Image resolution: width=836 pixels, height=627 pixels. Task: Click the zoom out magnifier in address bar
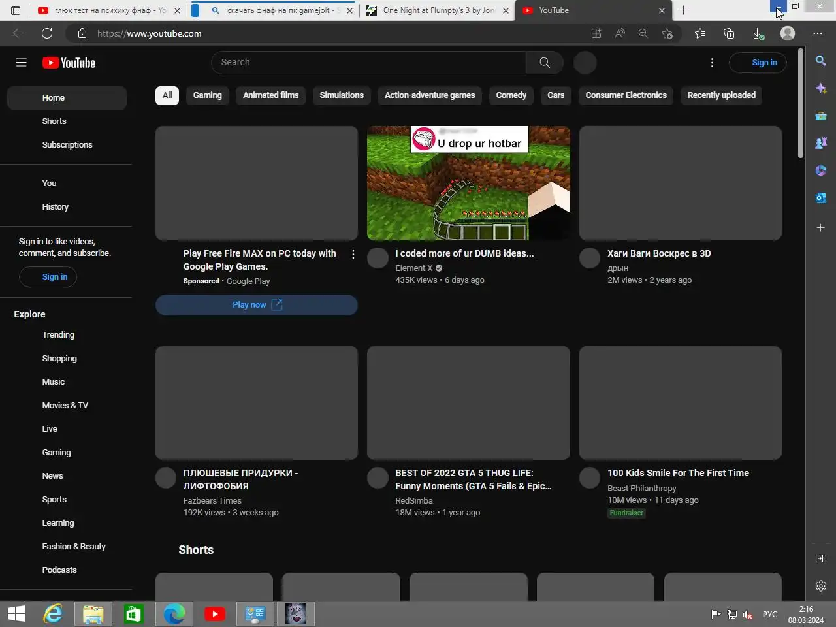tap(643, 33)
